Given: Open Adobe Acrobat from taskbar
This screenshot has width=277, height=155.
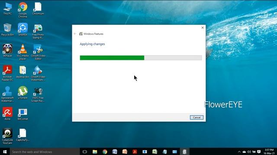Looking at the screenshot, I should (135, 152).
